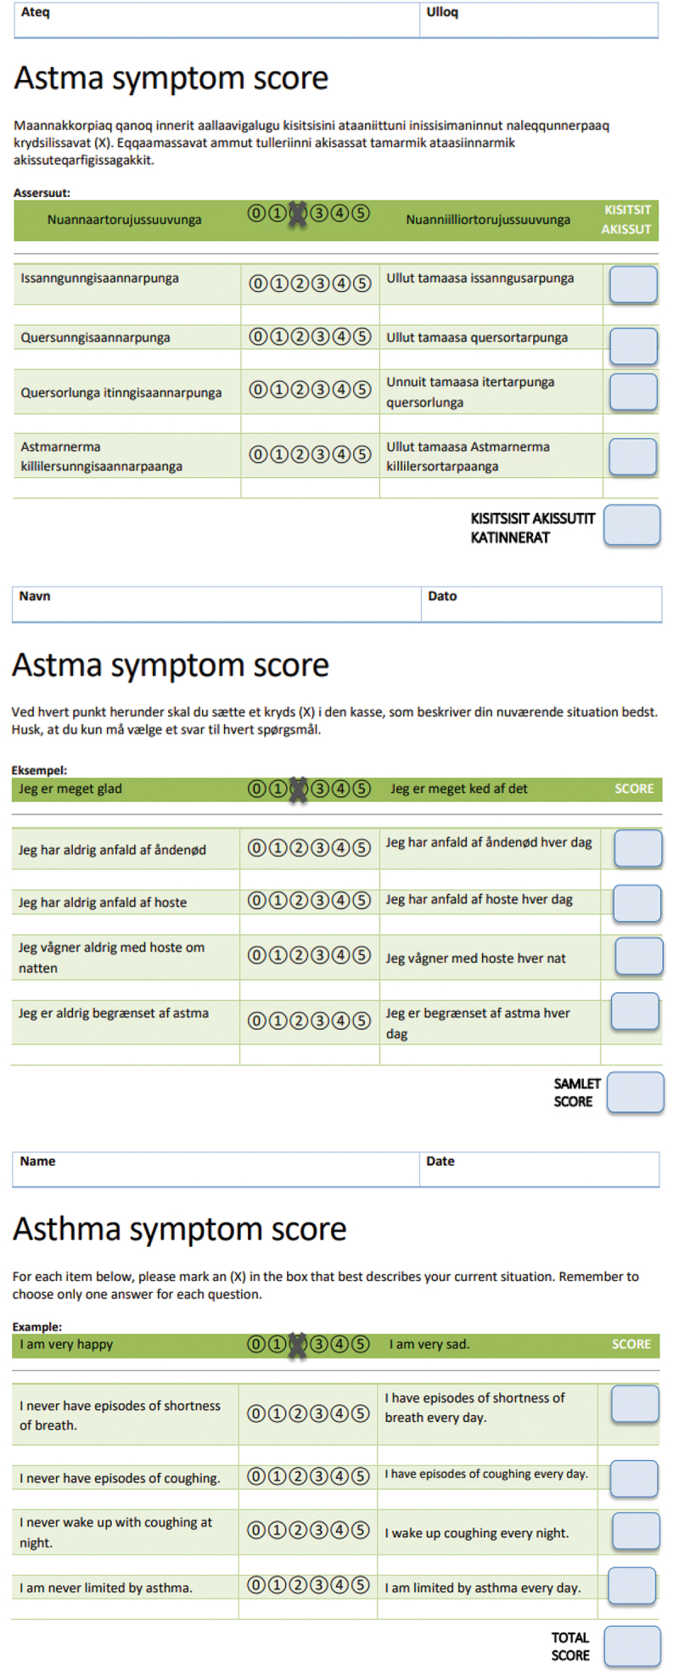
Task: Click score box beside "I wake up coughing every night"
Action: tap(636, 1531)
